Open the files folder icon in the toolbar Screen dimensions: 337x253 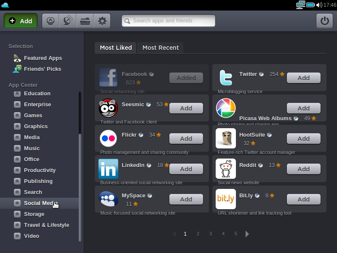[85, 21]
